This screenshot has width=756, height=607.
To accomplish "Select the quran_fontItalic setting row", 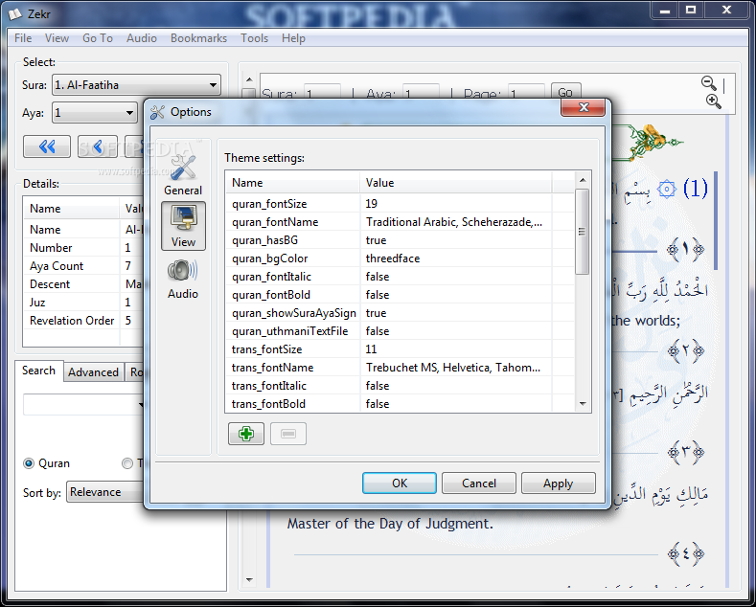I will (x=401, y=277).
